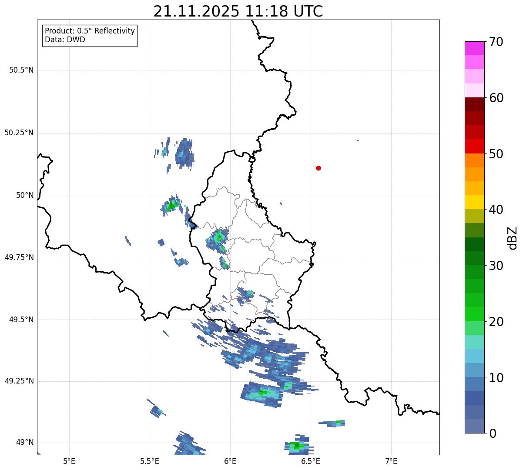Click the 49.75°N latitude label
Image resolution: width=523 pixels, height=470 pixels.
[x=19, y=257]
